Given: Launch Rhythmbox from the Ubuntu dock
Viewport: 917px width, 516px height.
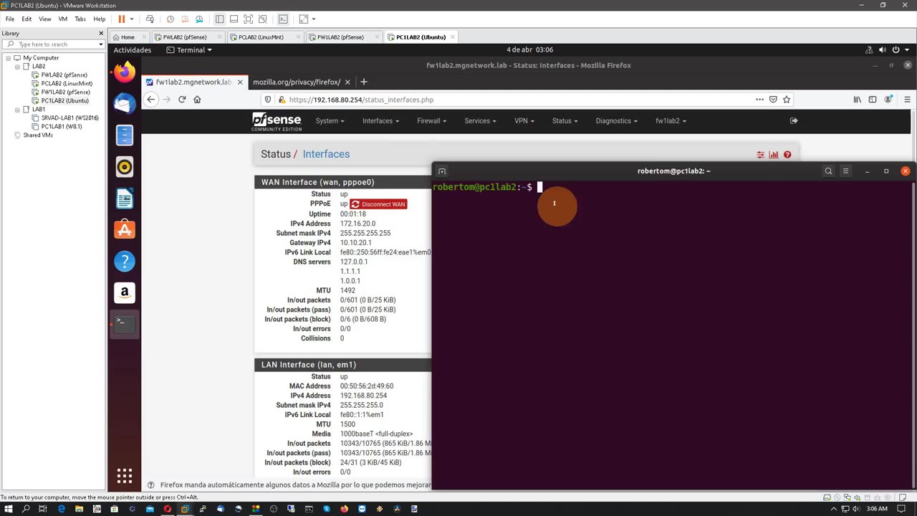Looking at the screenshot, I should point(125,167).
